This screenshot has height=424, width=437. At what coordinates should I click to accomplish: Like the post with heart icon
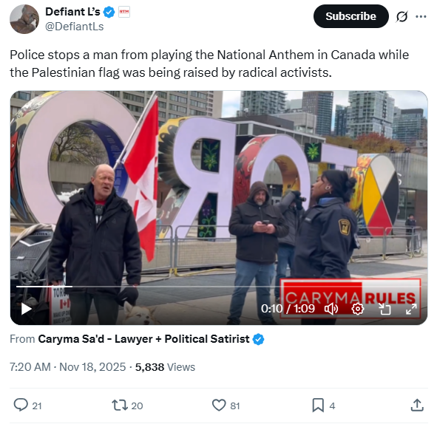[x=219, y=405]
